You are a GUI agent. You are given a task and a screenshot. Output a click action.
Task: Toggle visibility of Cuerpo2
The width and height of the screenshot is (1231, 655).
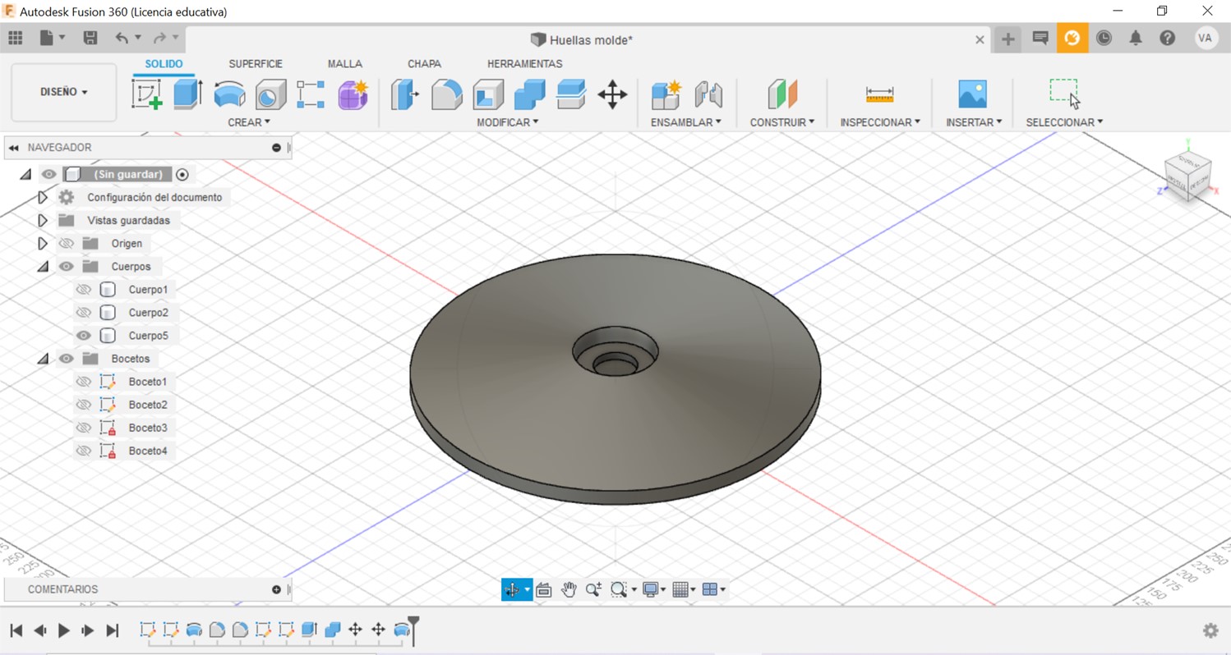(x=83, y=313)
